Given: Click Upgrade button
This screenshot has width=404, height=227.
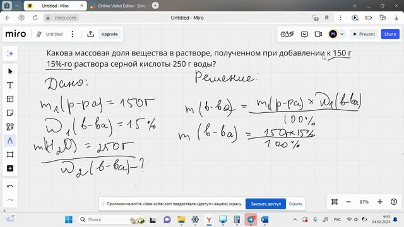Looking at the screenshot, I should pyautogui.click(x=109, y=34).
